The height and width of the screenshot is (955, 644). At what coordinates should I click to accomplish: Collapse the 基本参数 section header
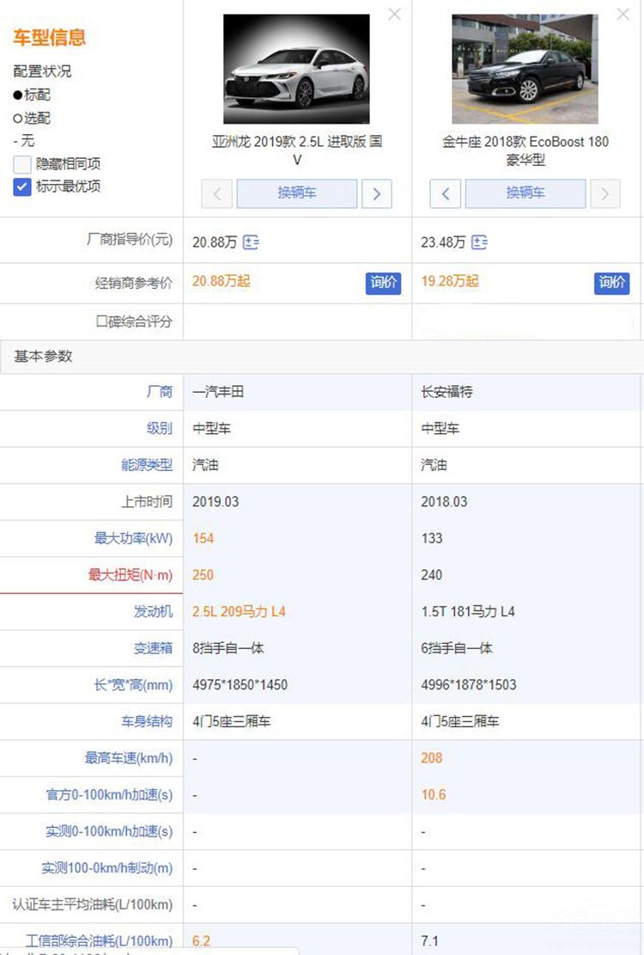click(43, 356)
